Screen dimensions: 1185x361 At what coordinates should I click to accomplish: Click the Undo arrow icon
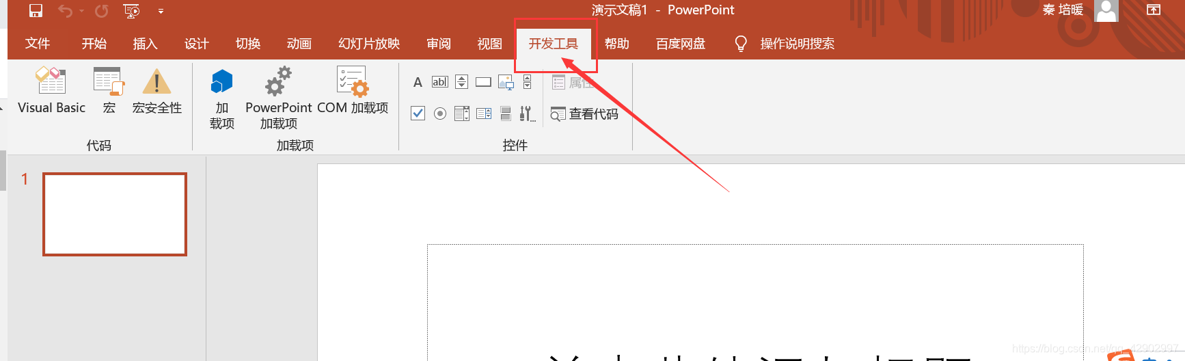pos(65,11)
